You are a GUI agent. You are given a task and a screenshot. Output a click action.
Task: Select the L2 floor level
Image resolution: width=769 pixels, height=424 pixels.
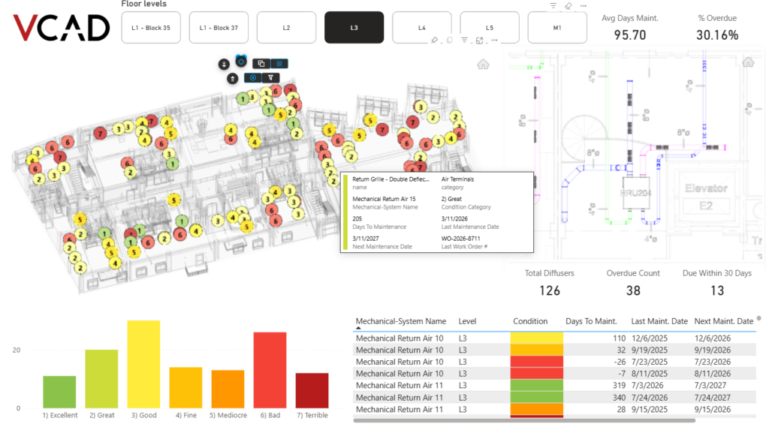coord(286,28)
